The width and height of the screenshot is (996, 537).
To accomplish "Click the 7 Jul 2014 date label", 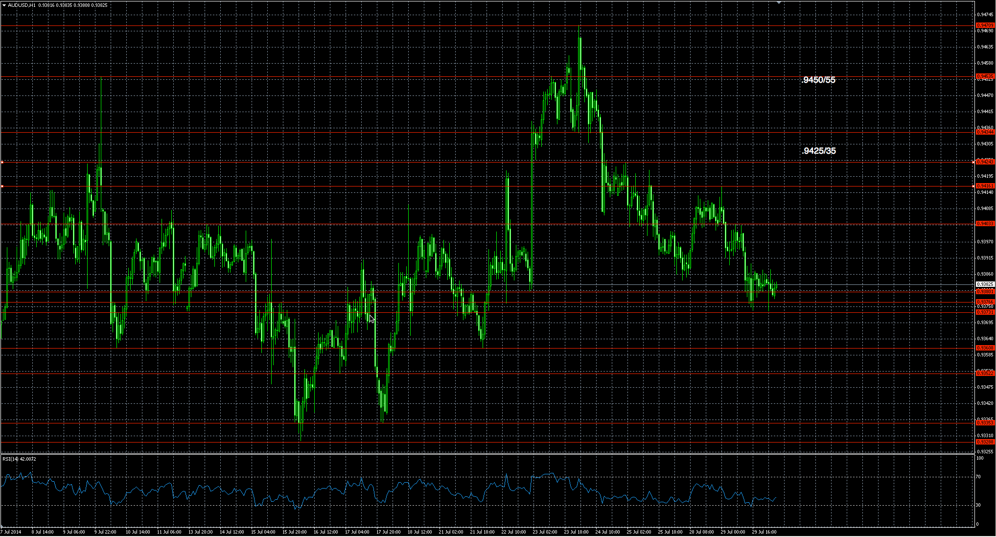I will click(11, 532).
